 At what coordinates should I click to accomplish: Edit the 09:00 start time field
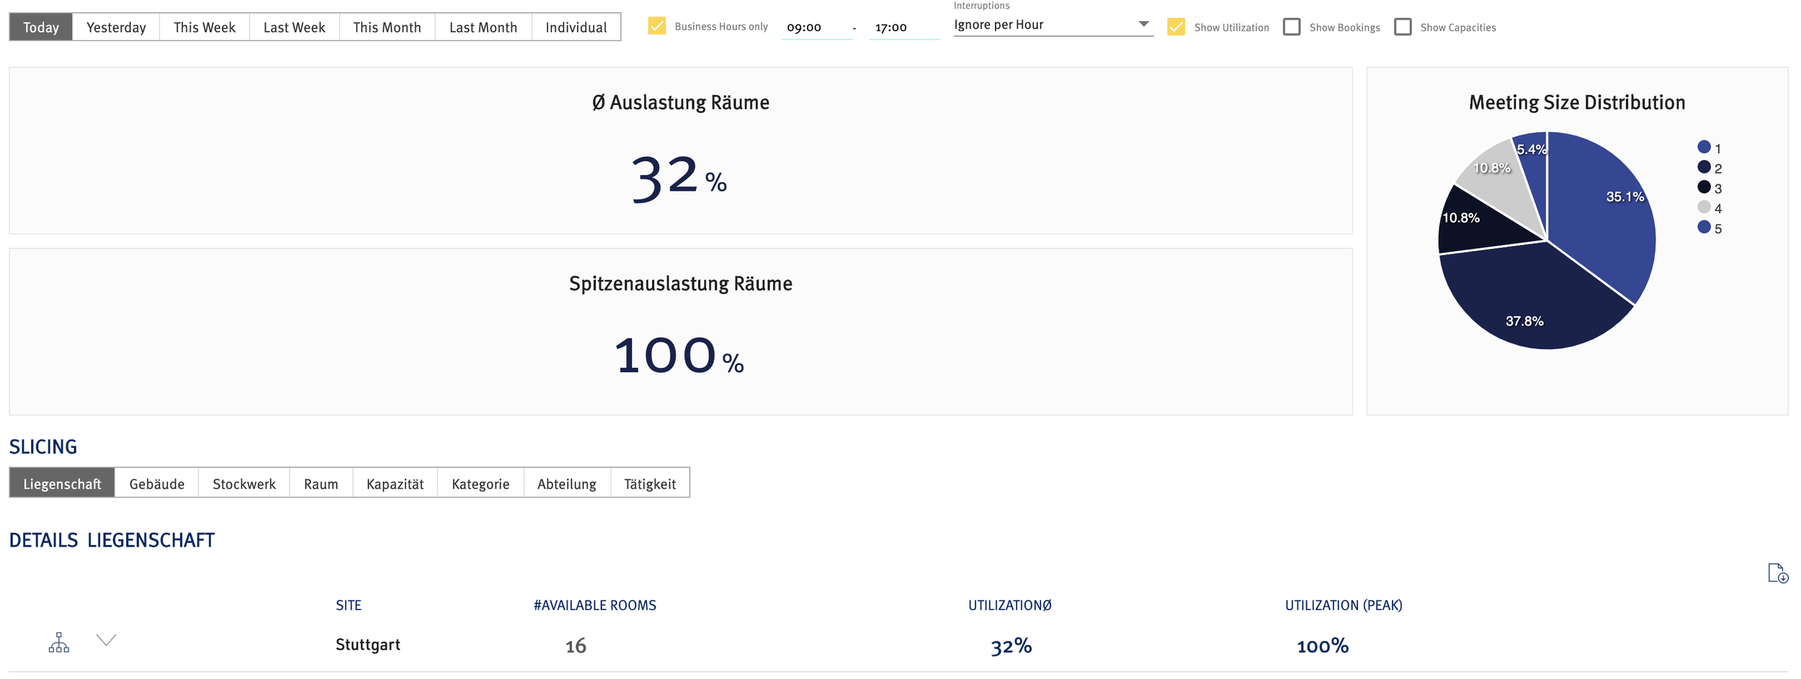point(817,27)
